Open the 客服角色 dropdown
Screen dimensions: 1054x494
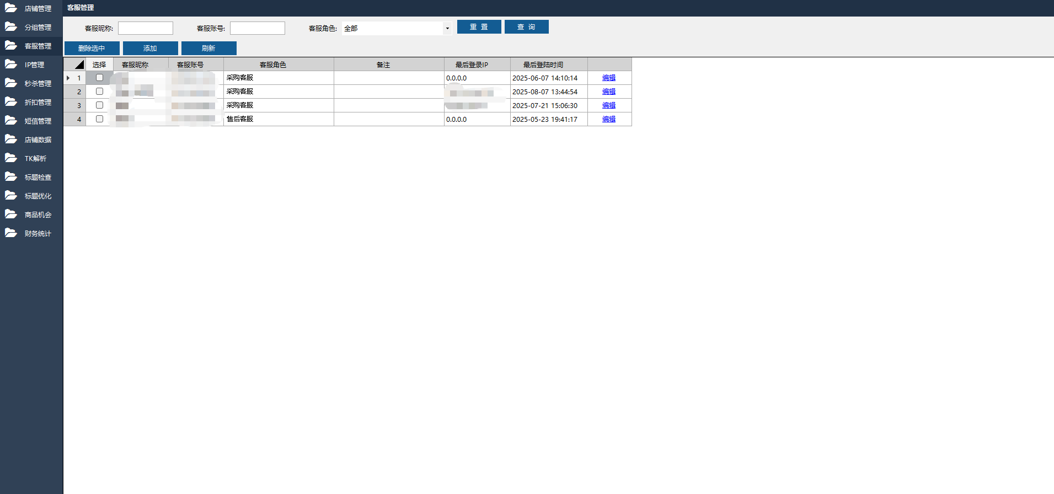click(x=447, y=28)
